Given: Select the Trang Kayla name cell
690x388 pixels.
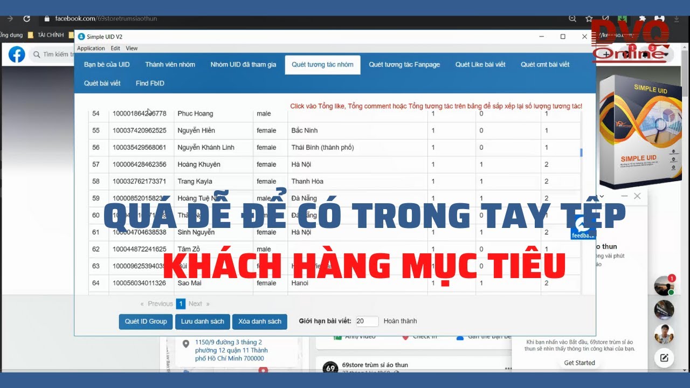Looking at the screenshot, I should click(x=213, y=181).
